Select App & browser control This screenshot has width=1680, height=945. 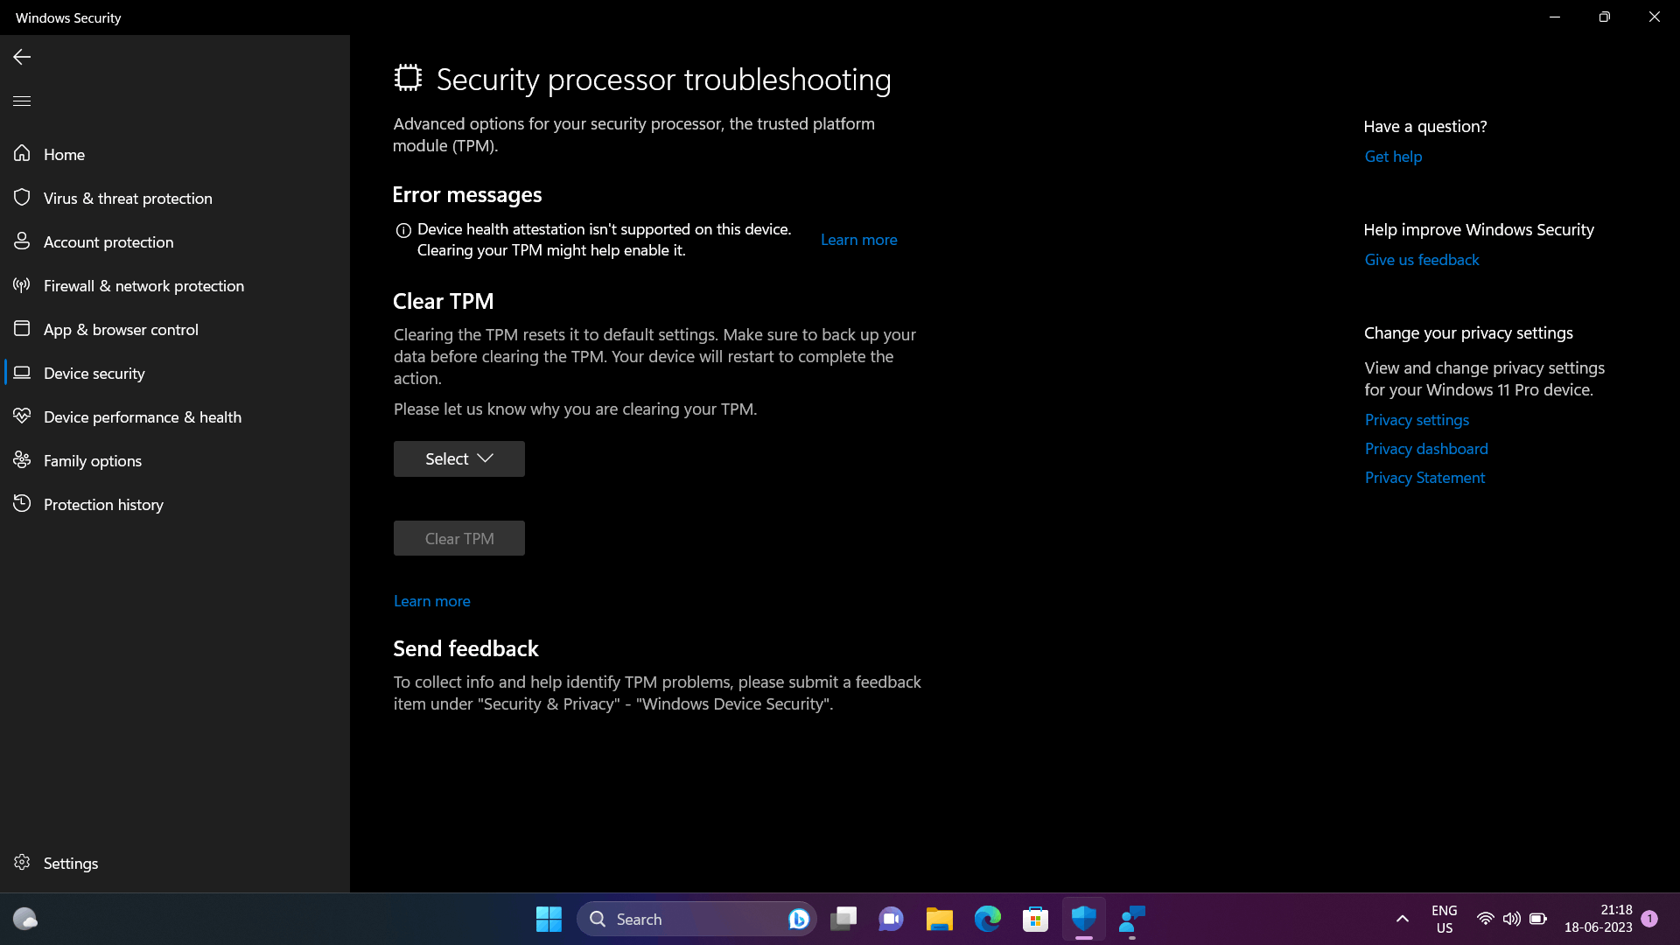coord(121,330)
